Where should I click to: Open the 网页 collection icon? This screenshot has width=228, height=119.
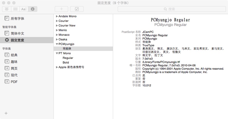7,68
